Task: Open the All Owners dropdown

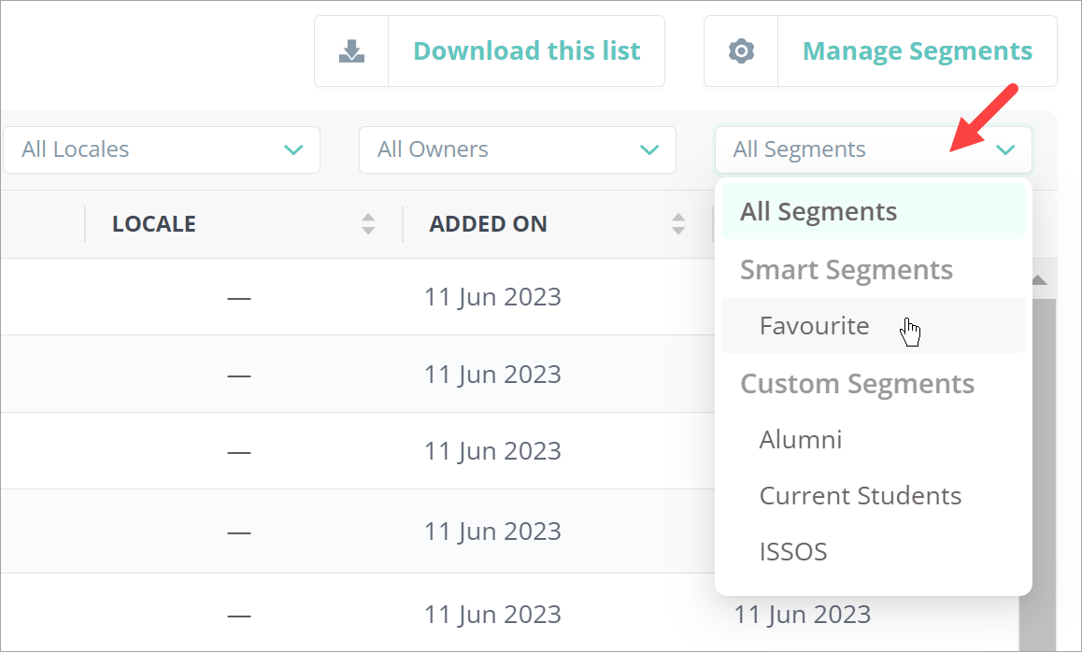Action: [517, 149]
